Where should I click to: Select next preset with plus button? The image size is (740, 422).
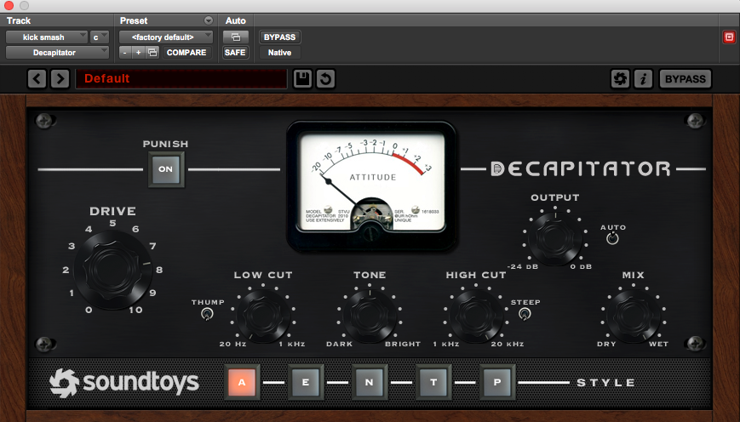(x=138, y=53)
